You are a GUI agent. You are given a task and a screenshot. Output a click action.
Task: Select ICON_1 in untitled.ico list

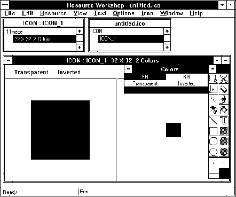(x=131, y=38)
